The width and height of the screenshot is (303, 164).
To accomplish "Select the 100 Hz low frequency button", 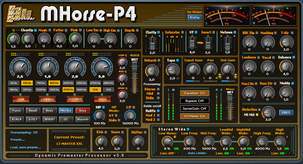I will click(x=27, y=83).
